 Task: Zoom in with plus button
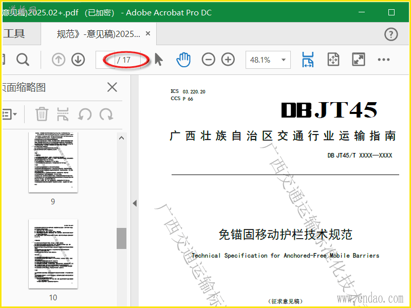point(228,60)
